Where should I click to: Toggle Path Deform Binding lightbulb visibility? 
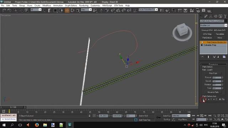pos(202,42)
